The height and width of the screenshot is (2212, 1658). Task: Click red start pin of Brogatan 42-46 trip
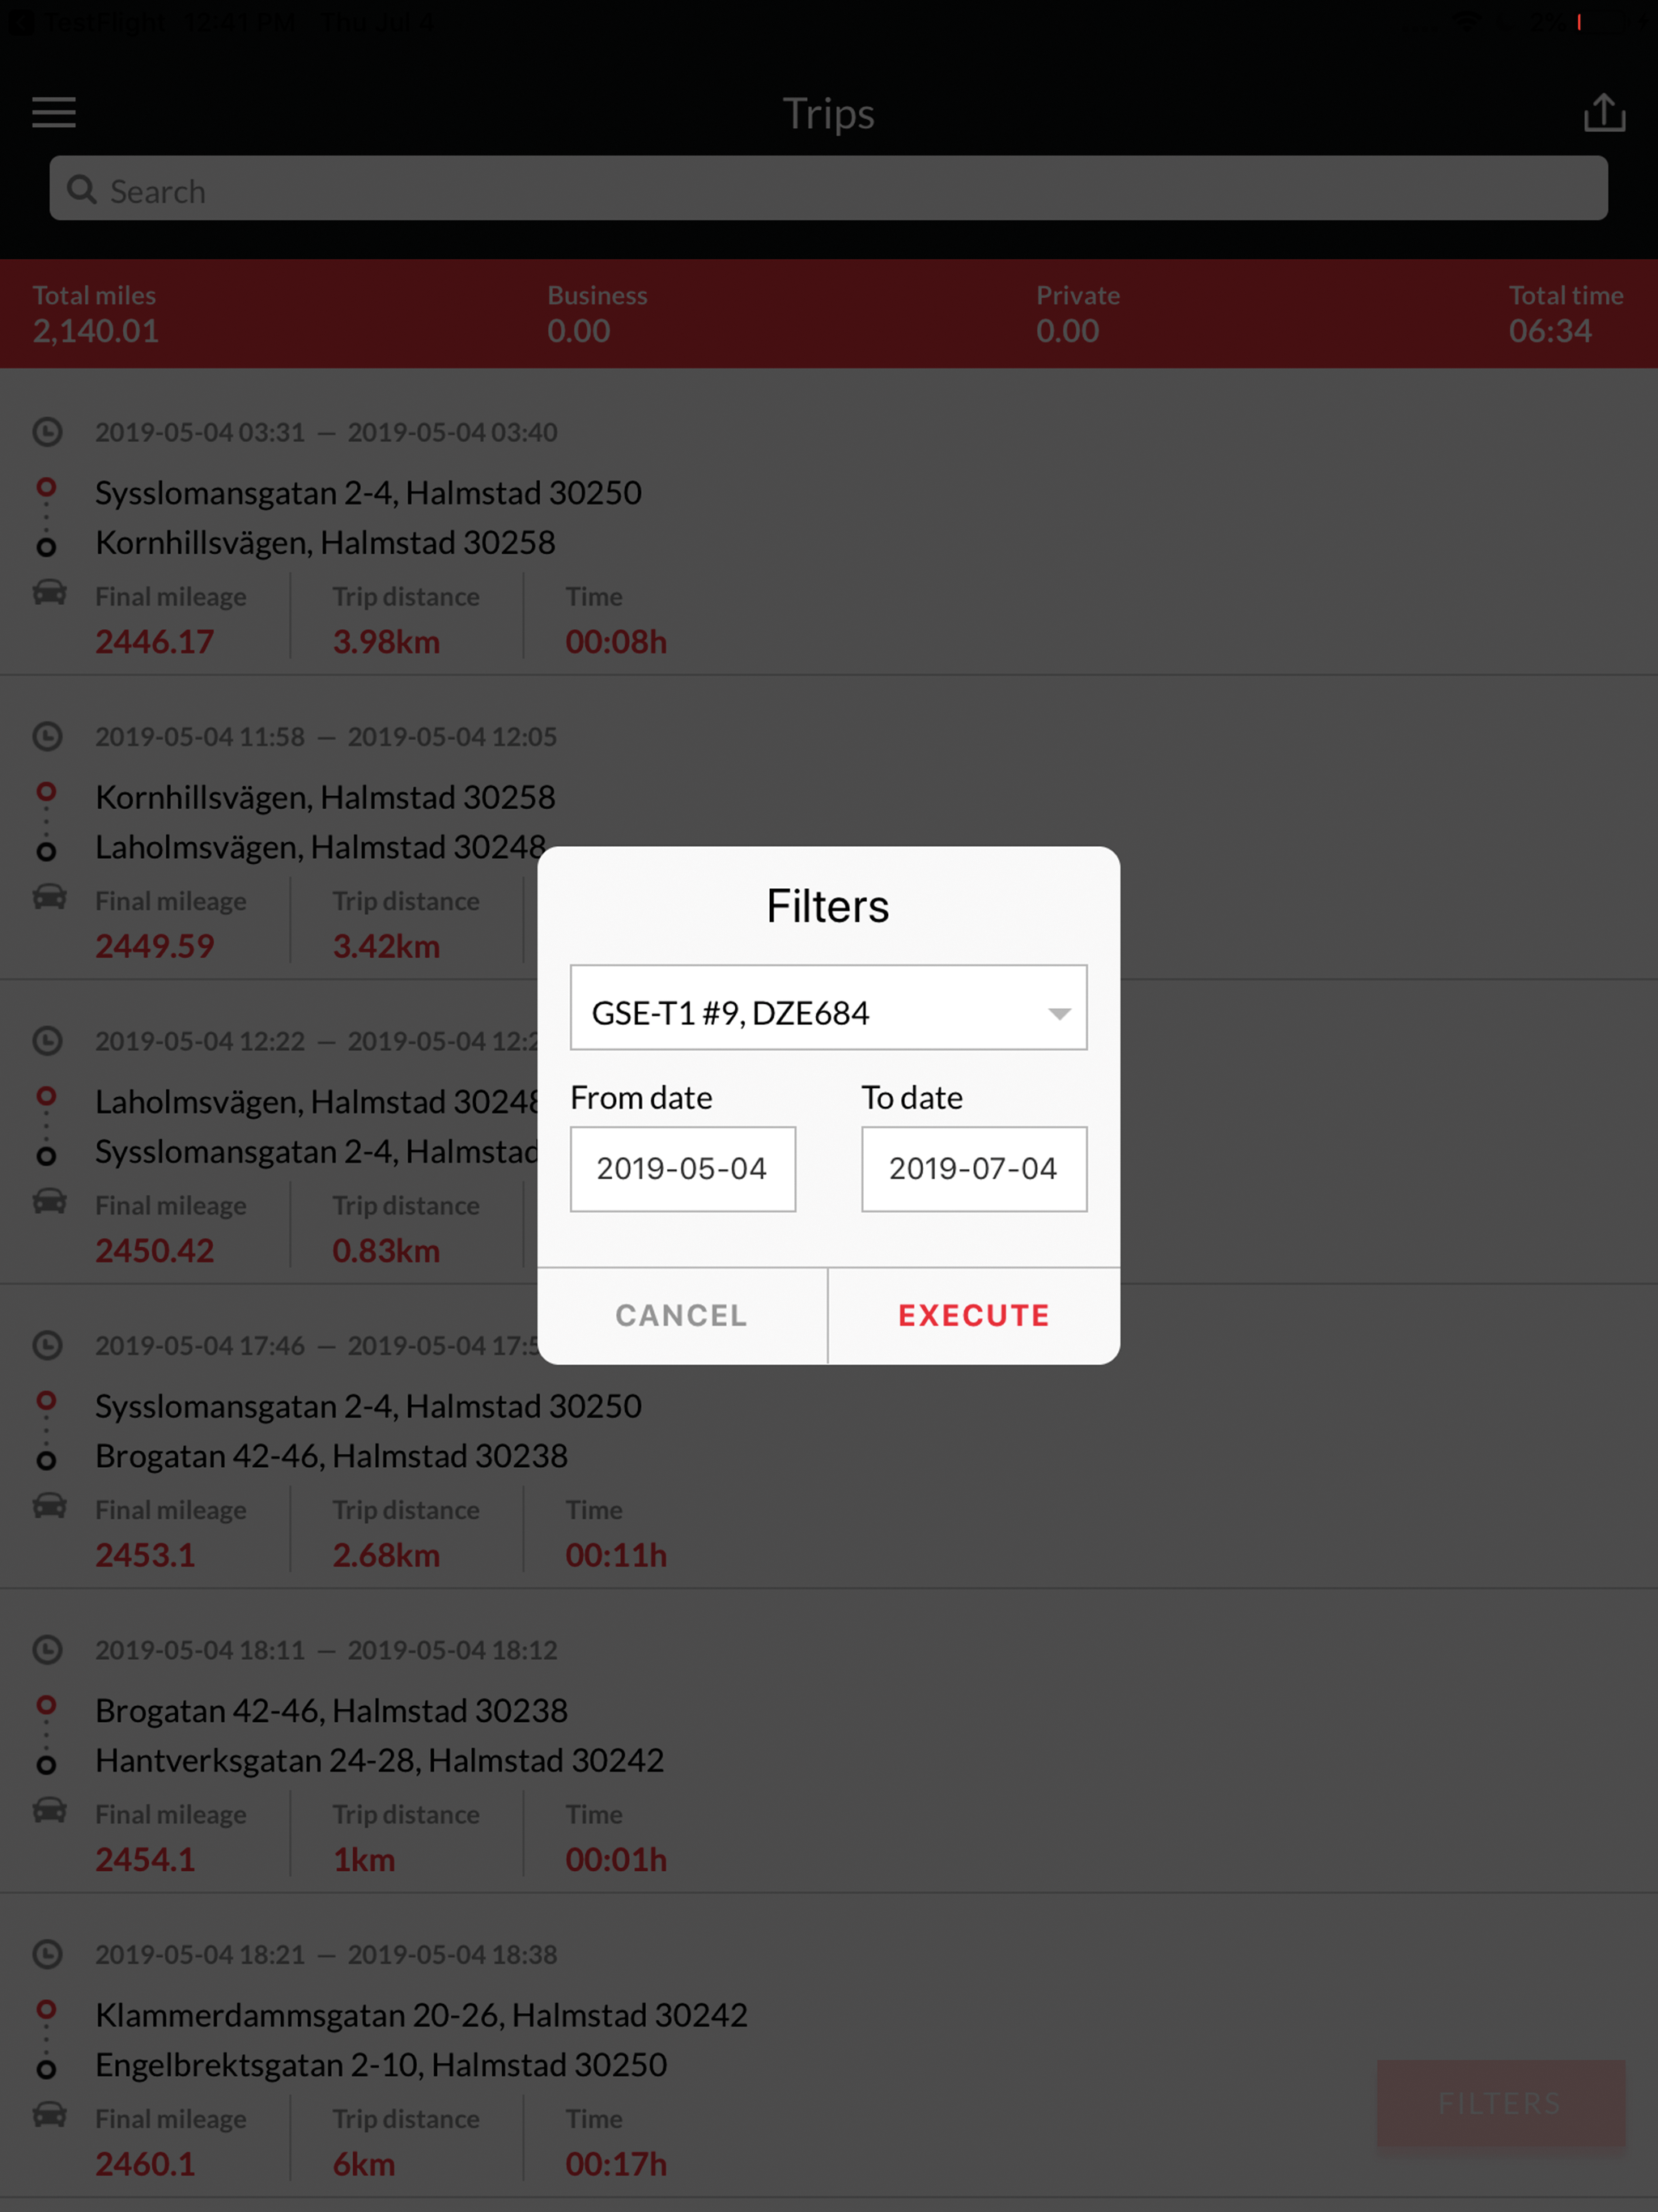pyautogui.click(x=46, y=1704)
